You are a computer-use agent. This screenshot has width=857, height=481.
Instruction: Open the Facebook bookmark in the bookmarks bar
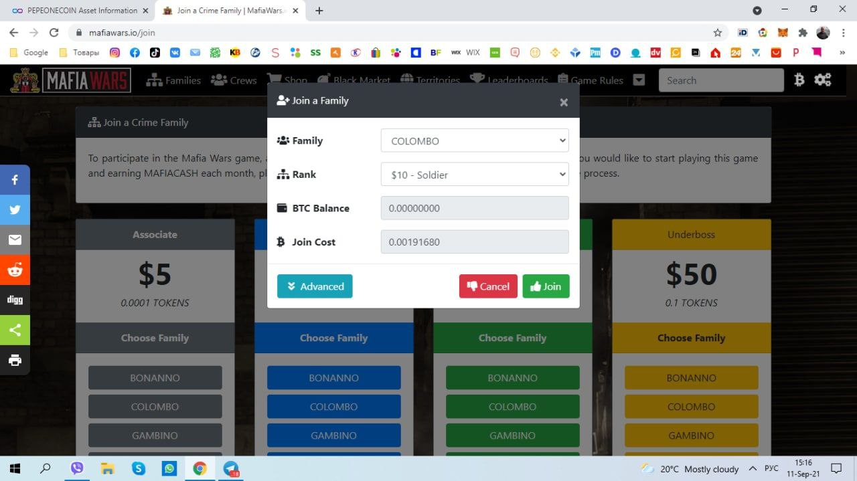135,52
